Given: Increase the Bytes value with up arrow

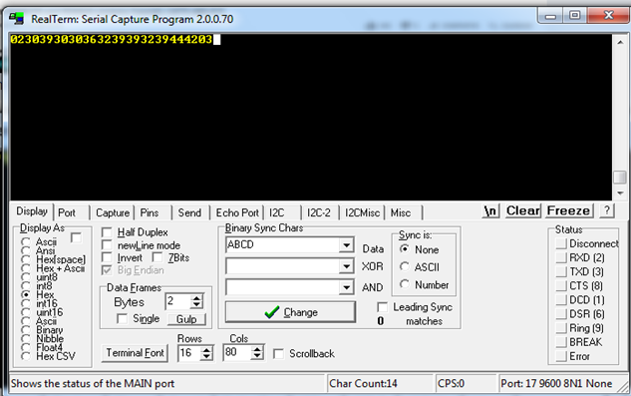Looking at the screenshot, I should (196, 298).
